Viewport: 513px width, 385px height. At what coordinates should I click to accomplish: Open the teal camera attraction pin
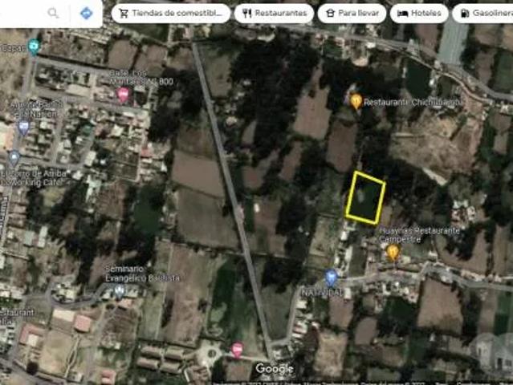point(34,47)
